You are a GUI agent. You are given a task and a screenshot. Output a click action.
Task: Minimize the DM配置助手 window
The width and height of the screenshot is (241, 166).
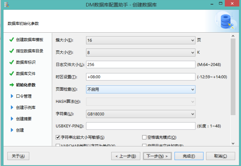click(212, 4)
